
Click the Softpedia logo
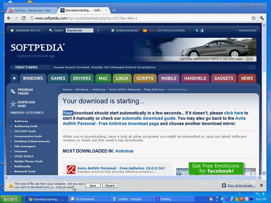pos(38,47)
